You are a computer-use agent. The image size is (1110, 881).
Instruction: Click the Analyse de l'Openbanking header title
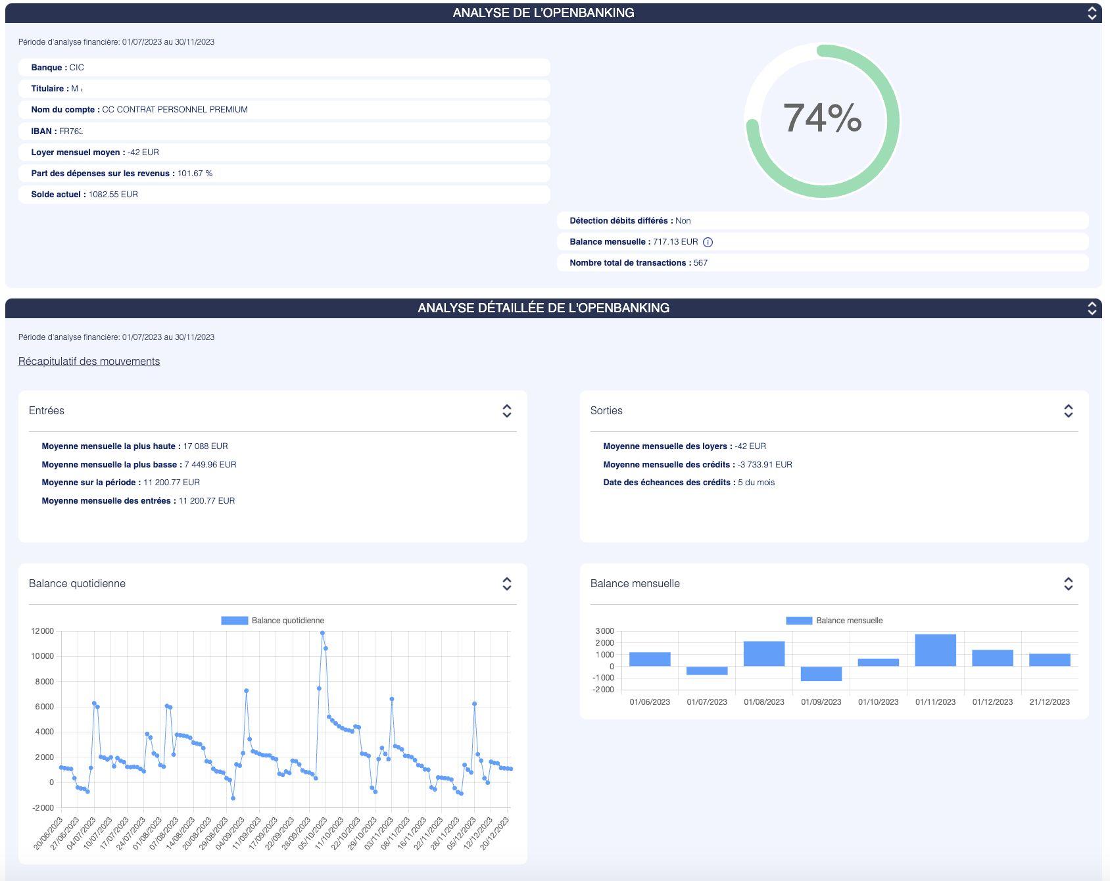point(543,13)
